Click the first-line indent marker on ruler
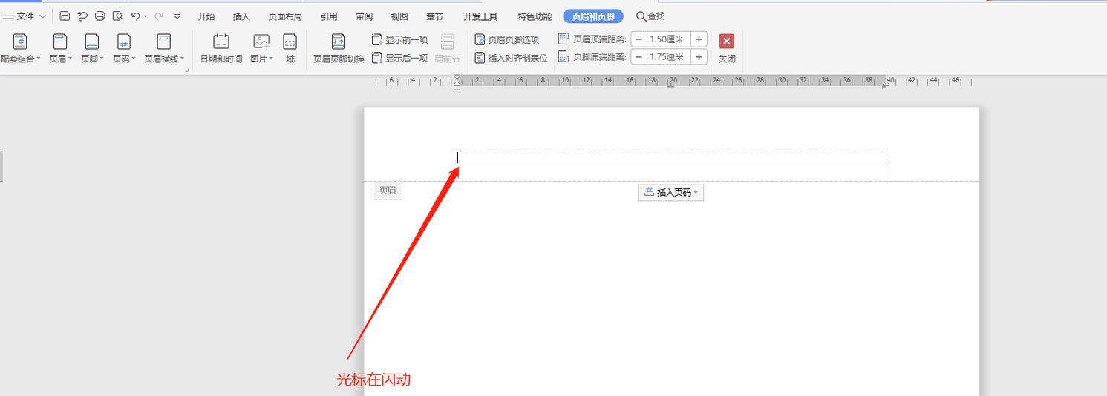Screen dimensions: 1107x396 (x=457, y=78)
